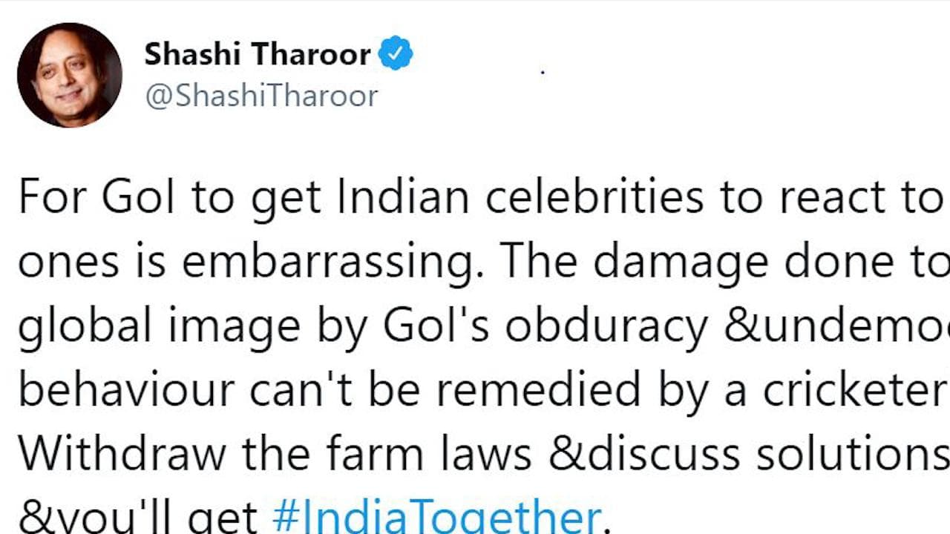
Task: Click the word "Indian" in the first line
Action: coord(404,199)
